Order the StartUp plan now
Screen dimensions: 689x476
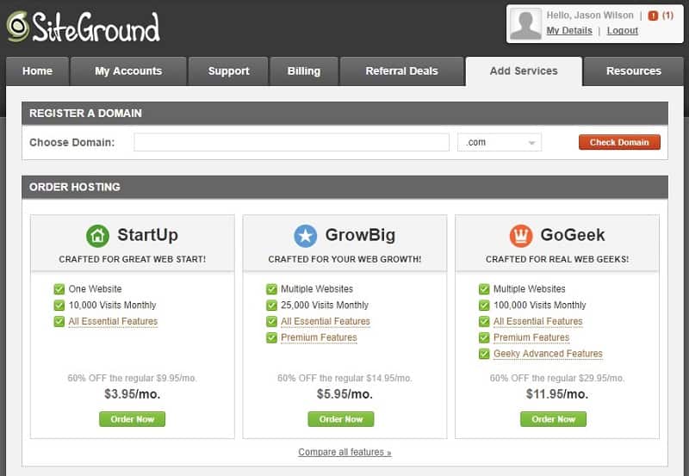(133, 419)
